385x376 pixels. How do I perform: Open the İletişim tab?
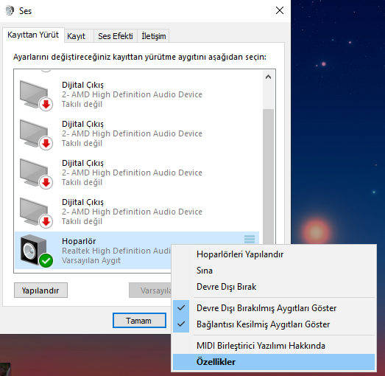click(x=153, y=36)
